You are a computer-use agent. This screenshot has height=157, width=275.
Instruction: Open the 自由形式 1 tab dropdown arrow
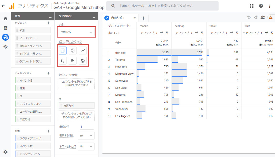point(135,18)
